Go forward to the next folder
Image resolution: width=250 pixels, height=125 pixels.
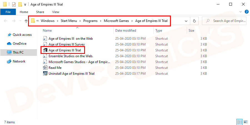pyautogui.click(x=14, y=21)
